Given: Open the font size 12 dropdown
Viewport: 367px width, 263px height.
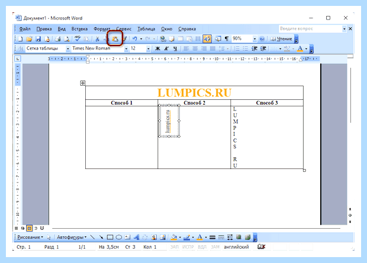Looking at the screenshot, I should [149, 48].
